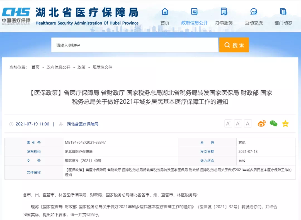
Task: Increase font size with A+ button
Action: pyautogui.click(x=228, y=124)
